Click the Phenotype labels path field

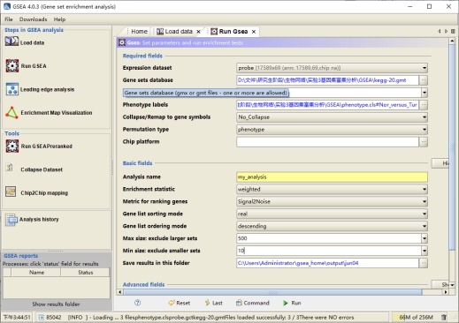pos(327,105)
